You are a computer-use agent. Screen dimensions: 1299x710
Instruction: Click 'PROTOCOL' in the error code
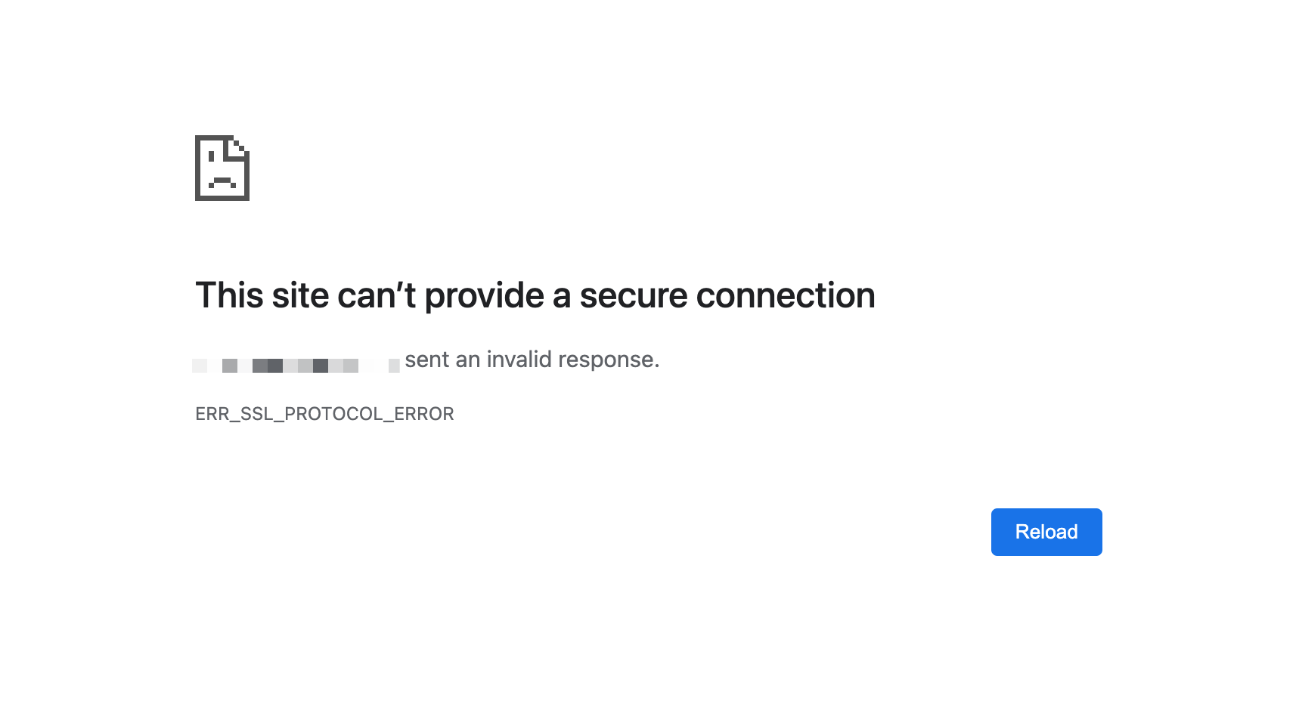pos(333,414)
